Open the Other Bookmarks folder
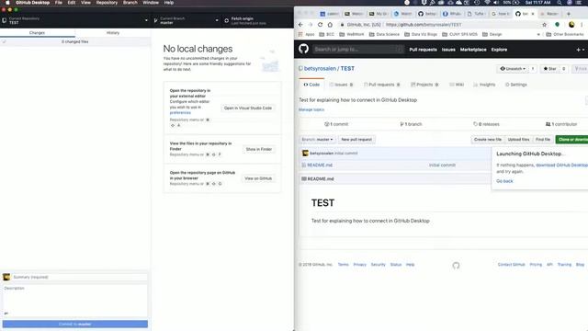588x331 pixels. [565, 34]
